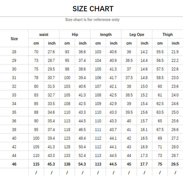Click the SIZE CHART title

pos(93,9)
